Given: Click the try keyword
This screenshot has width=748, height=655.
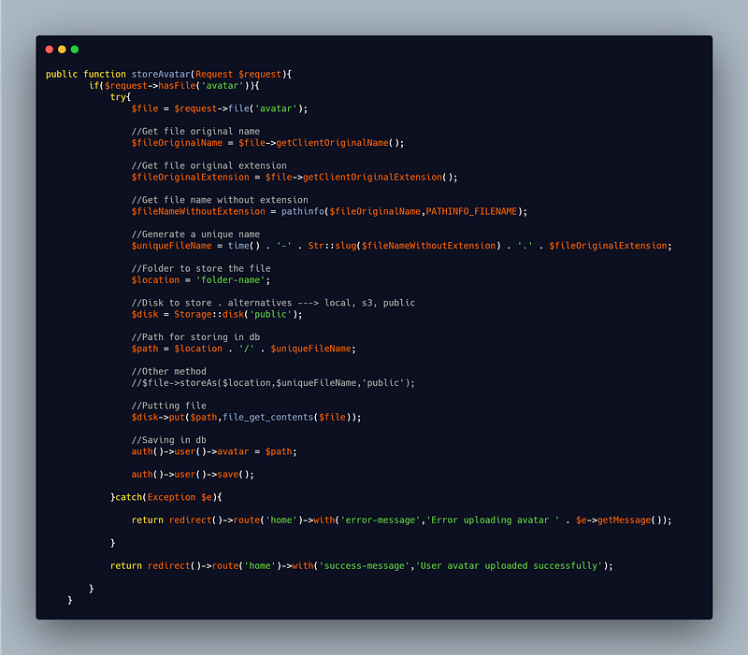Looking at the screenshot, I should coord(119,97).
